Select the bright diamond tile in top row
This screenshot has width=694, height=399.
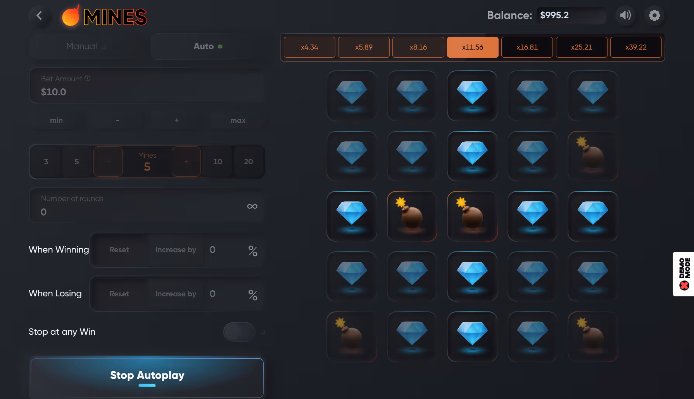pos(472,96)
